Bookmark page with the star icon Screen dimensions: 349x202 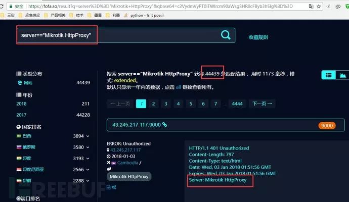pos(319,7)
